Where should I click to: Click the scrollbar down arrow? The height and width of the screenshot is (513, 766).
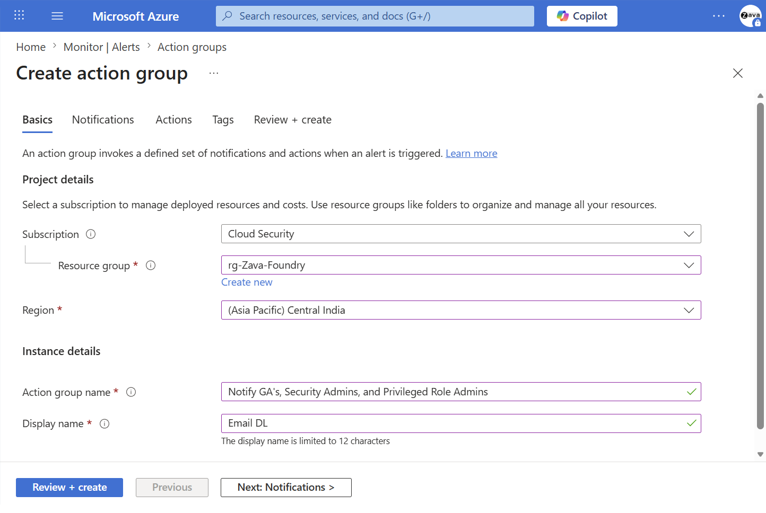(760, 454)
